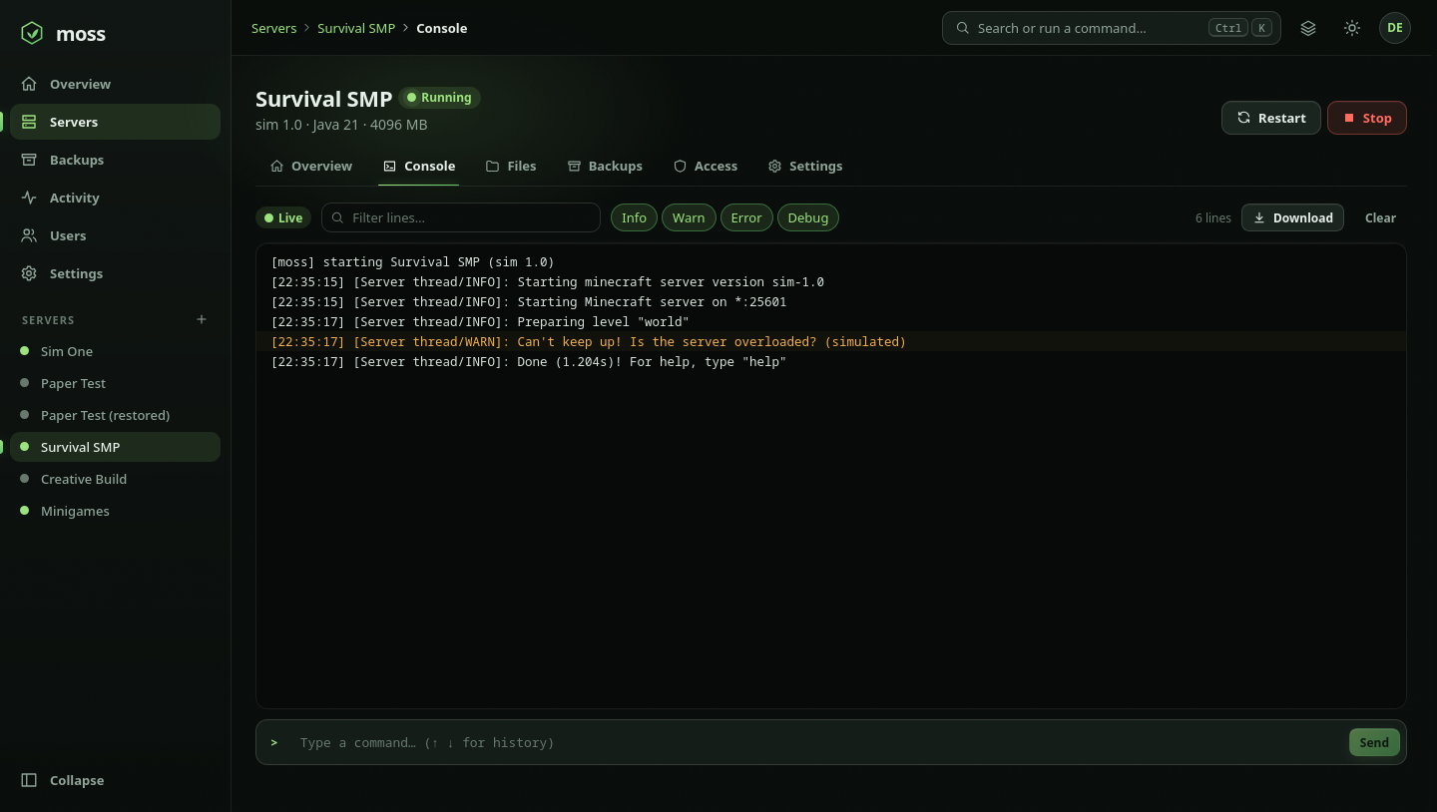Restart the Survival SMP server
Screen dimensions: 1437x812
click(x=1271, y=118)
